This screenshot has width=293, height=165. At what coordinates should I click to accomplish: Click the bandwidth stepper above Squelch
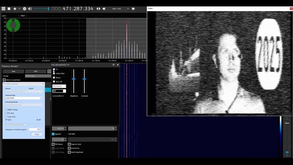[x=65, y=128]
